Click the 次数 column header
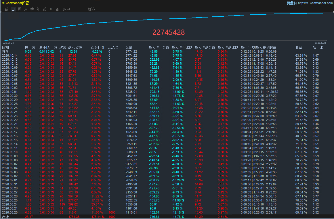This screenshot has height=219, width=334. click(x=63, y=47)
